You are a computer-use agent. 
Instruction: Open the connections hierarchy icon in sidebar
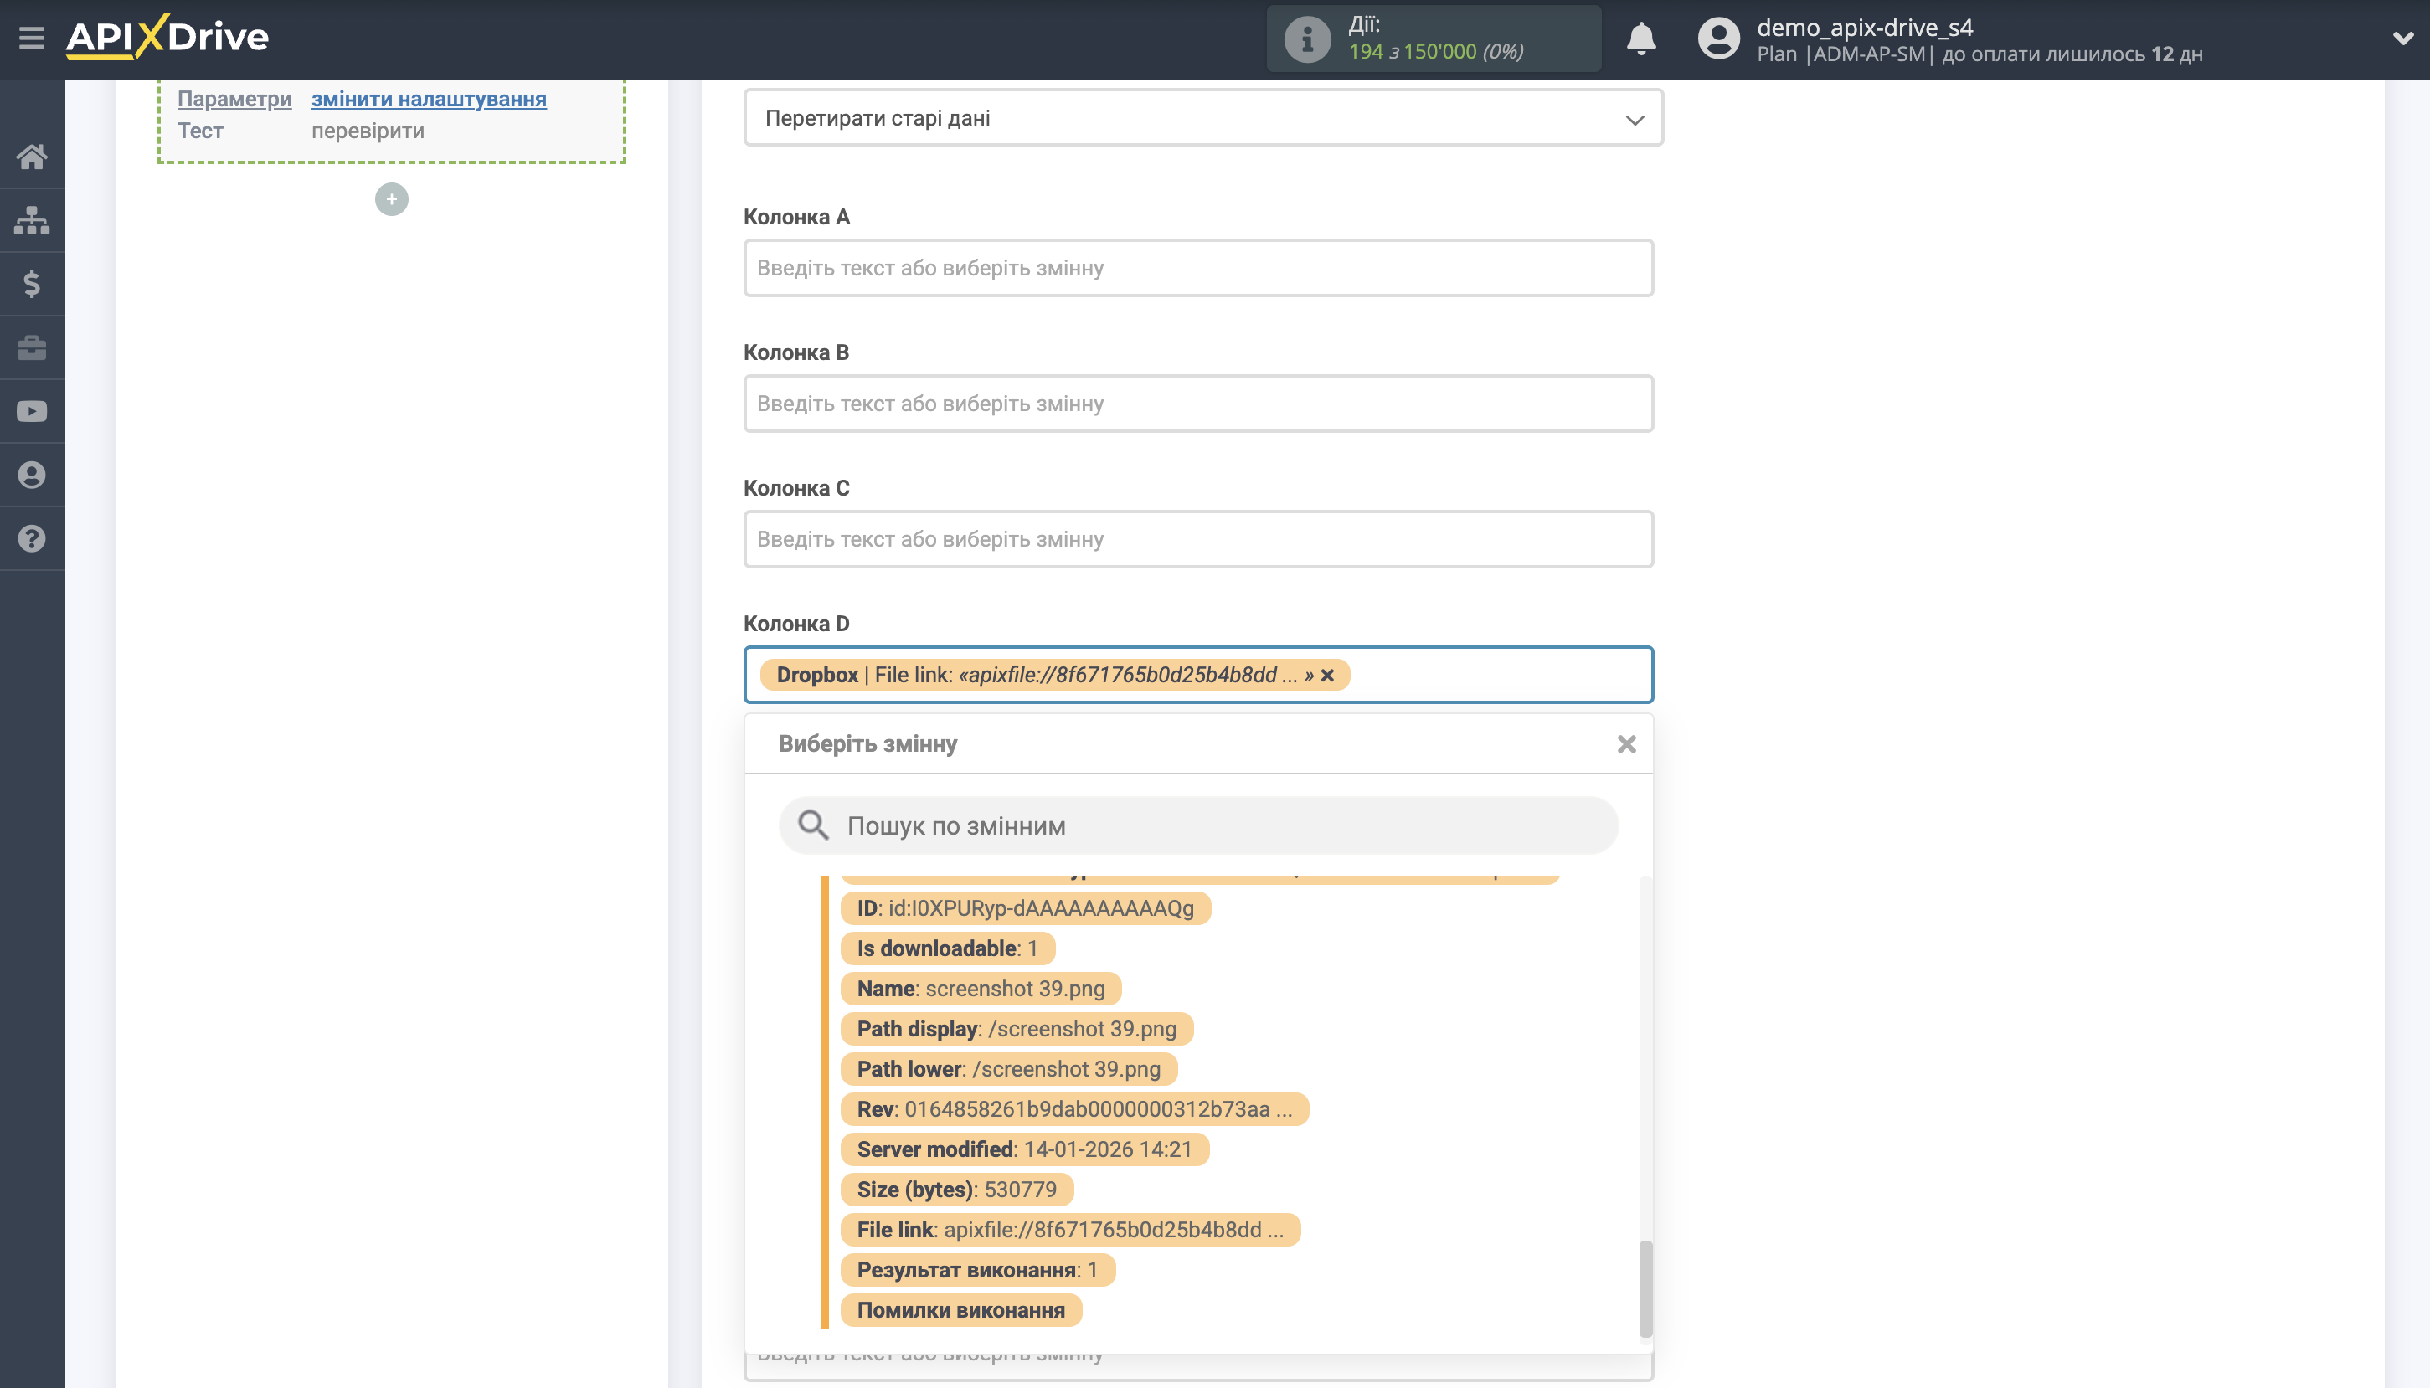(x=32, y=219)
